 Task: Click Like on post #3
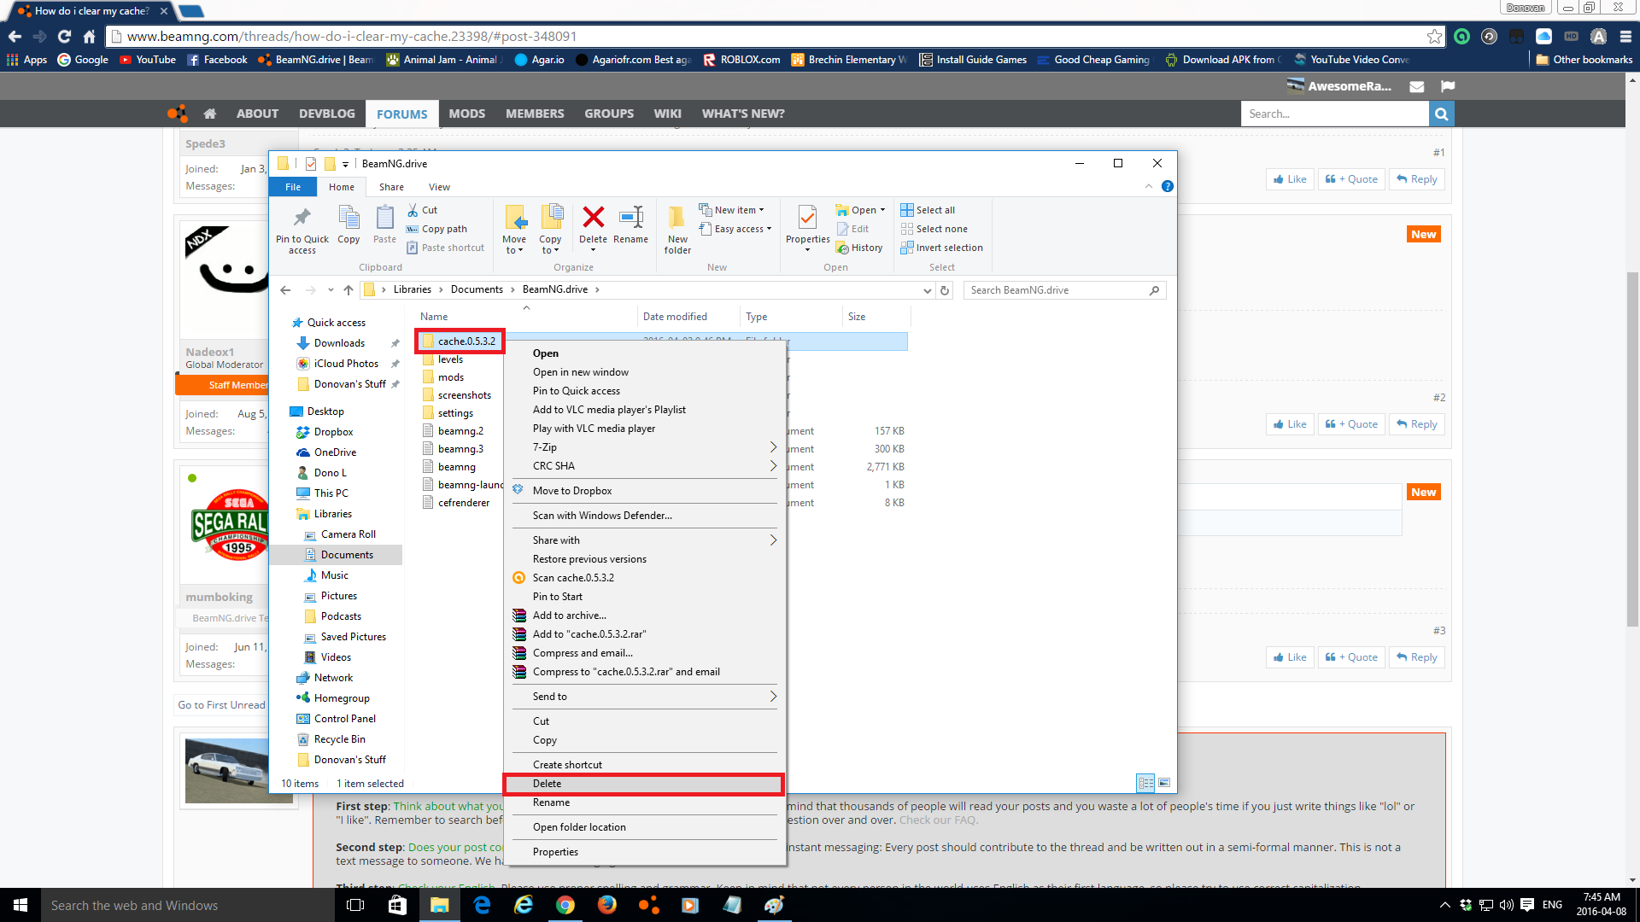click(1290, 657)
